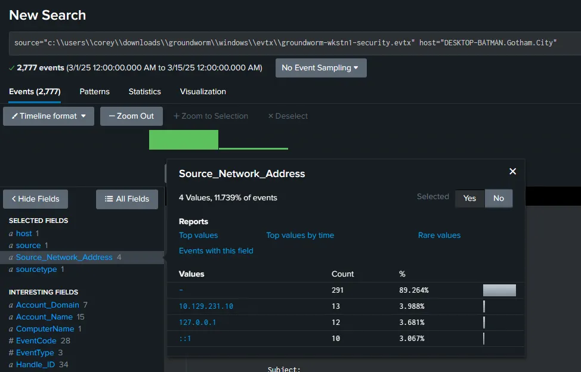Click the search query input box

point(295,43)
